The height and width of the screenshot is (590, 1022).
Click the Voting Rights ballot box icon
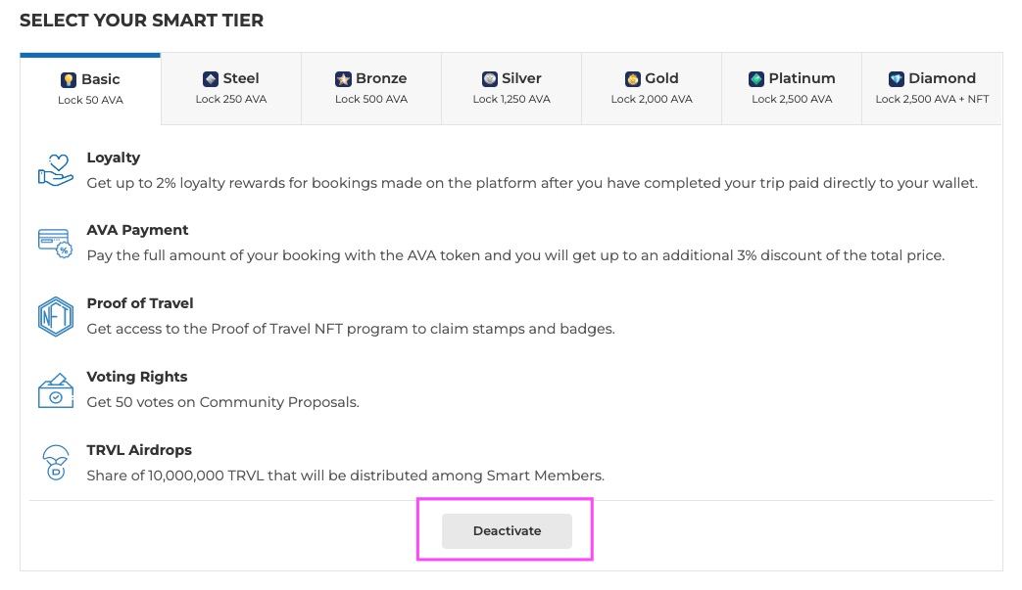coord(55,389)
